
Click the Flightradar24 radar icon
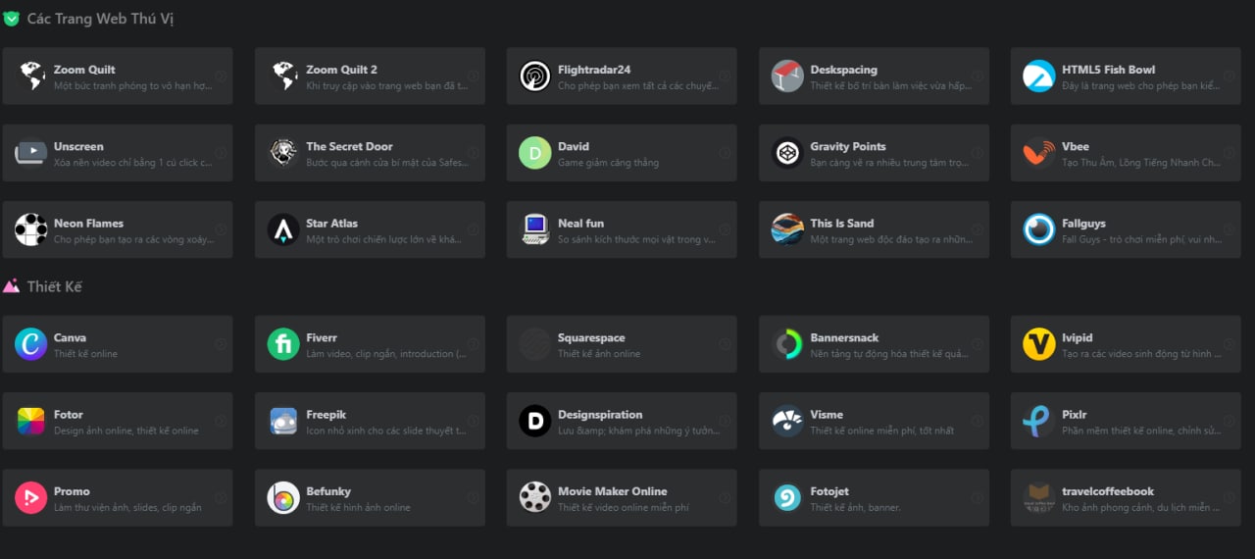535,76
